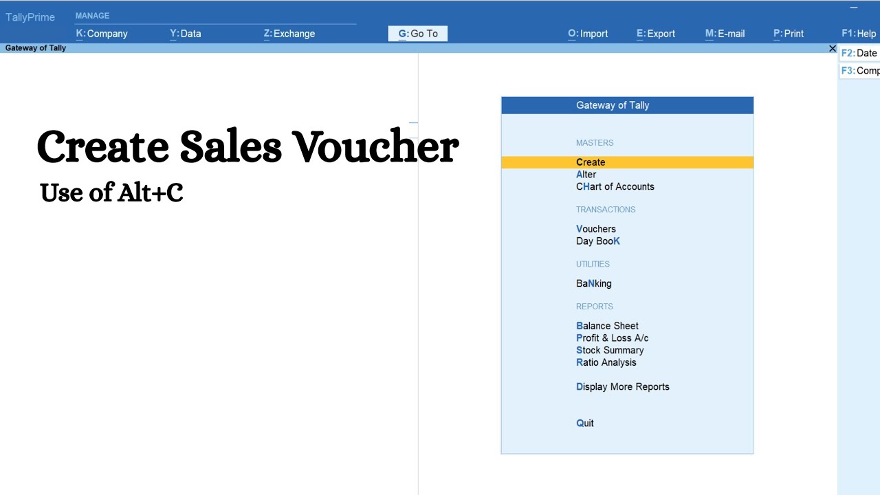Click the MASTERS section heading
Screen dimensions: 880x495
[595, 143]
